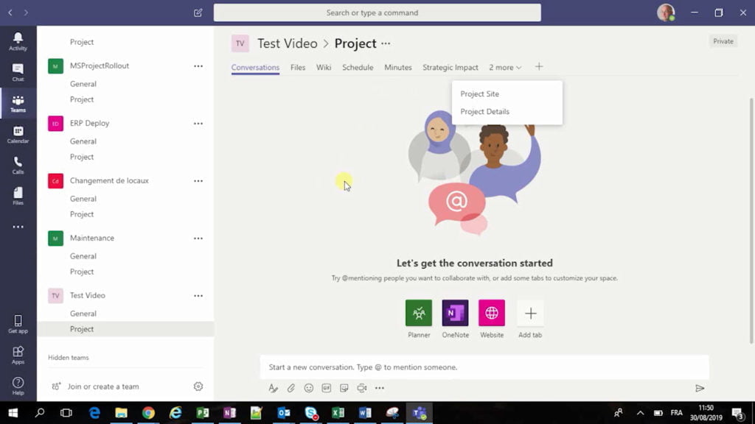The height and width of the screenshot is (424, 755).
Task: Expand the Hidden teams section
Action: 69,357
